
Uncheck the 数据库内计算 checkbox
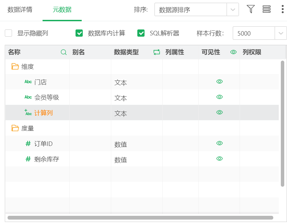coord(79,33)
